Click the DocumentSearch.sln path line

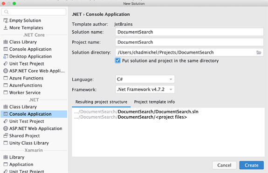click(x=136, y=112)
